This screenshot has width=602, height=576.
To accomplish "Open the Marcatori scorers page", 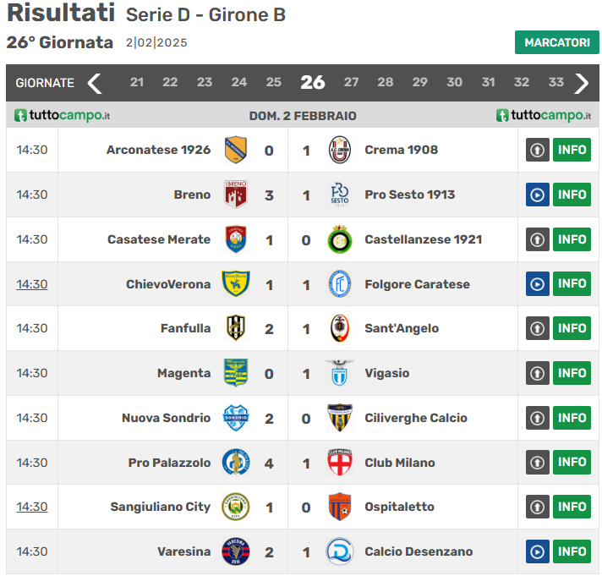I will click(556, 42).
